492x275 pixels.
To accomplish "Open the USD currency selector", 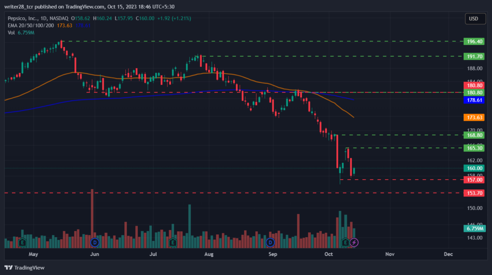I will (x=475, y=19).
